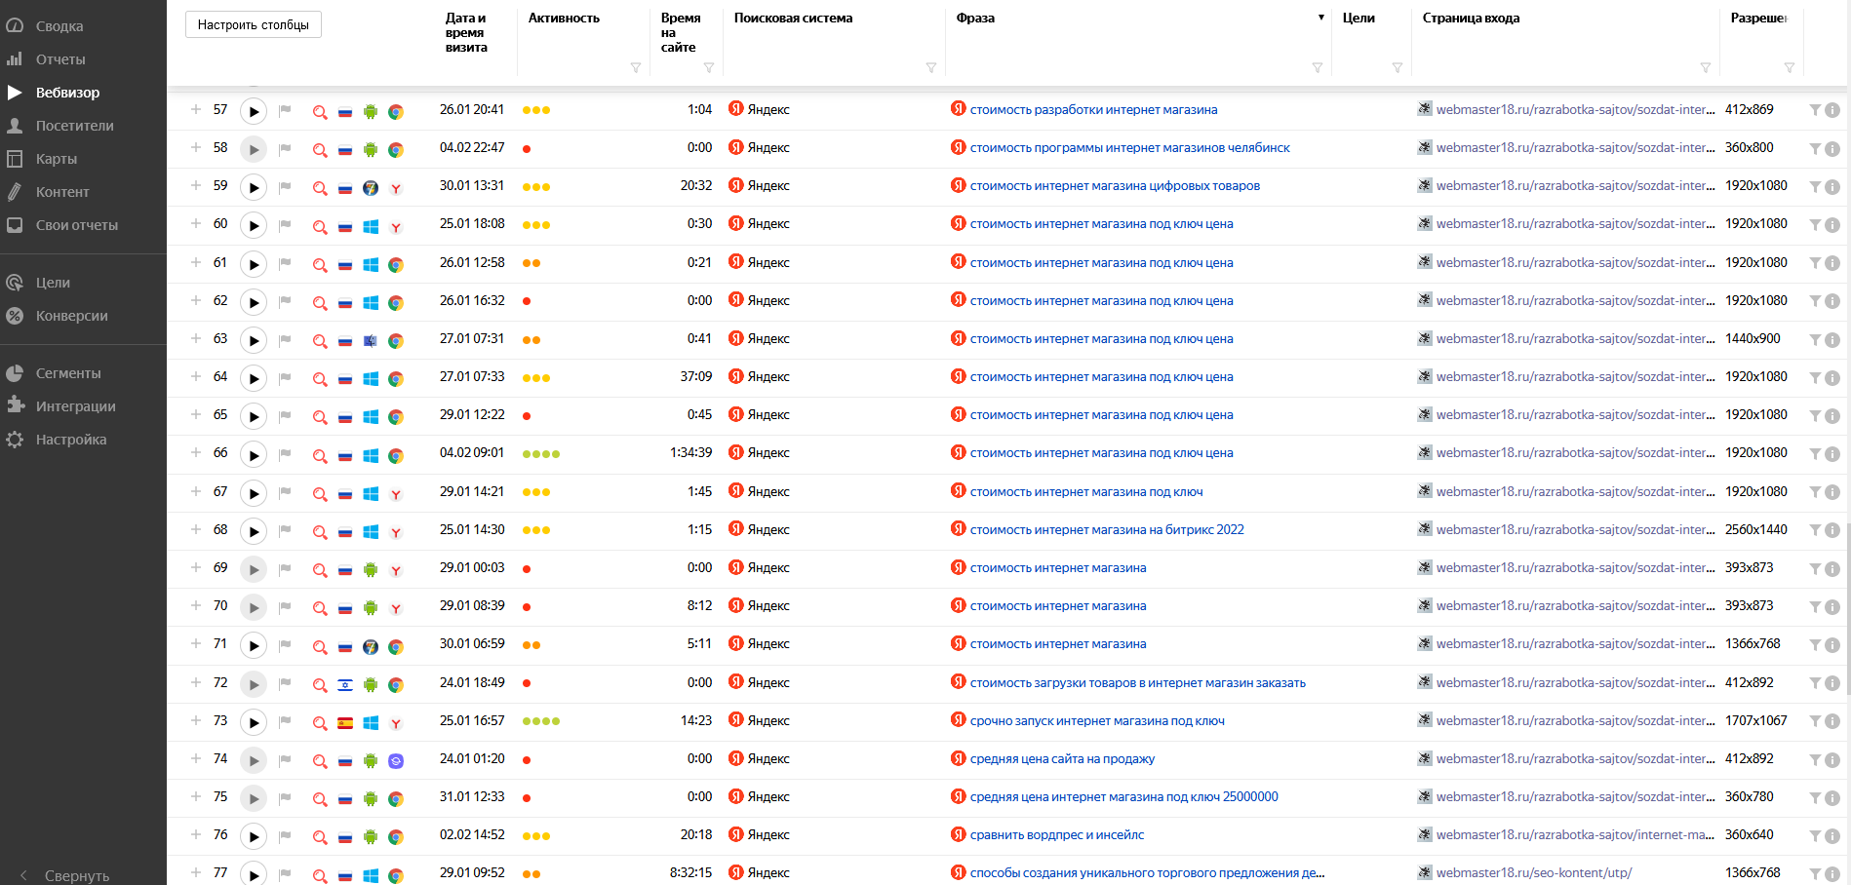The height and width of the screenshot is (885, 1851).
Task: Play visit recording for row 57
Action: (254, 111)
